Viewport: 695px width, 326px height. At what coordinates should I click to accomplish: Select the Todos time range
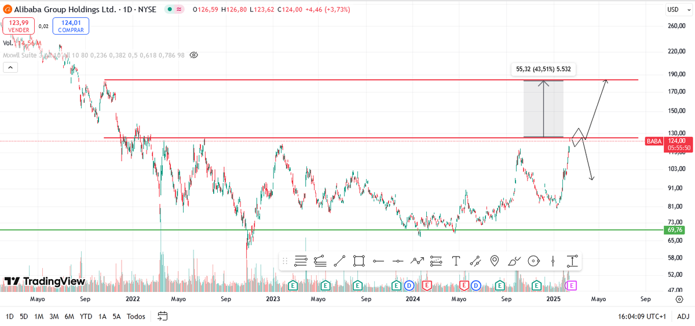136,316
